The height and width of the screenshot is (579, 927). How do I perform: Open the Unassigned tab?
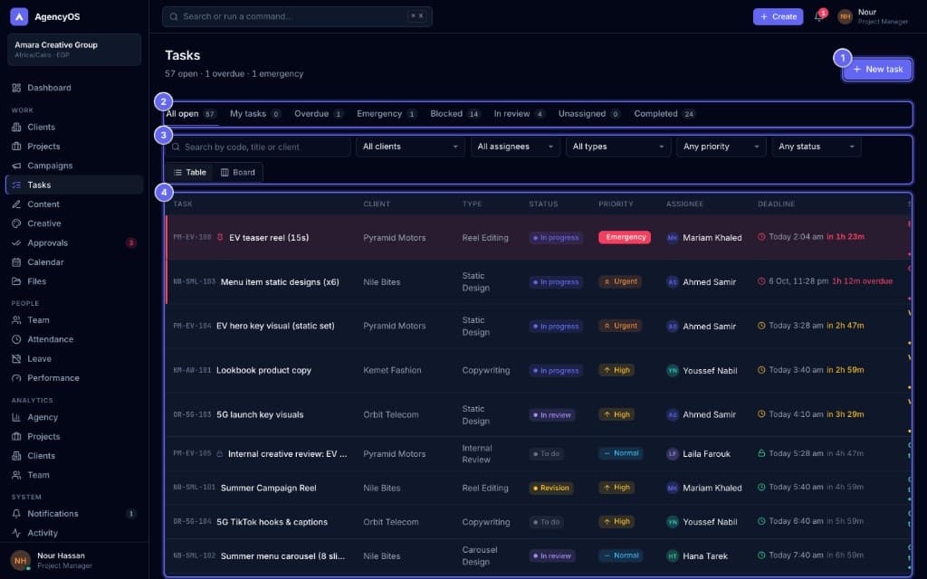[588, 113]
